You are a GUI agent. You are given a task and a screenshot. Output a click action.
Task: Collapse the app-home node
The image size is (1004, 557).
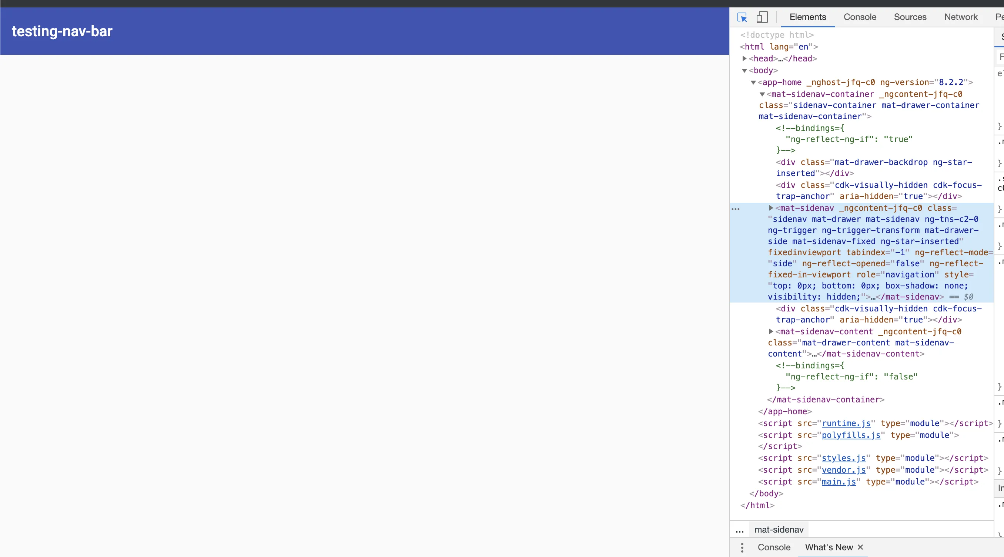click(753, 82)
